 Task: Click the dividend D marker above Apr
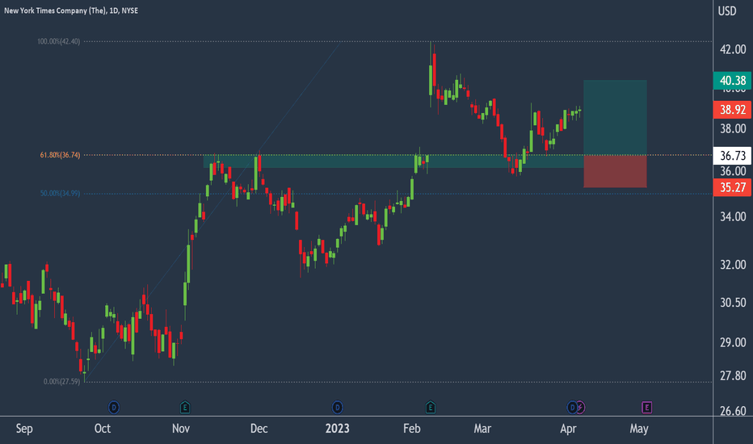(x=571, y=408)
